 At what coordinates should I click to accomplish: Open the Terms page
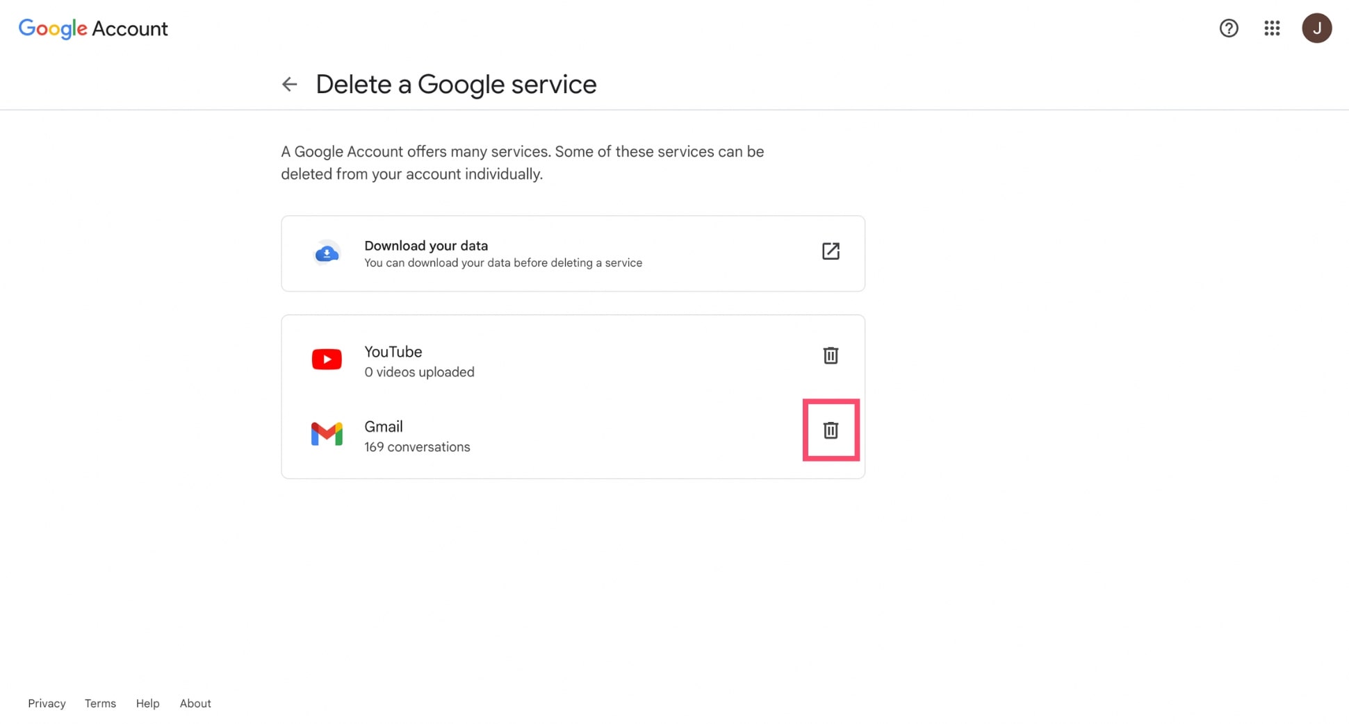pos(100,703)
